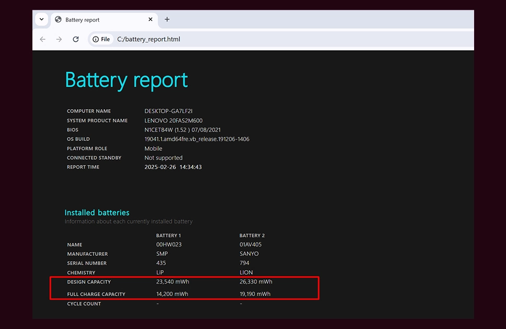
Task: Select report time 2025-02-26 14:34:43
Action: tap(173, 167)
